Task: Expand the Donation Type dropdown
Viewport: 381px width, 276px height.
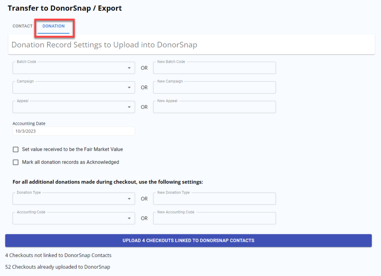Action: [x=74, y=199]
